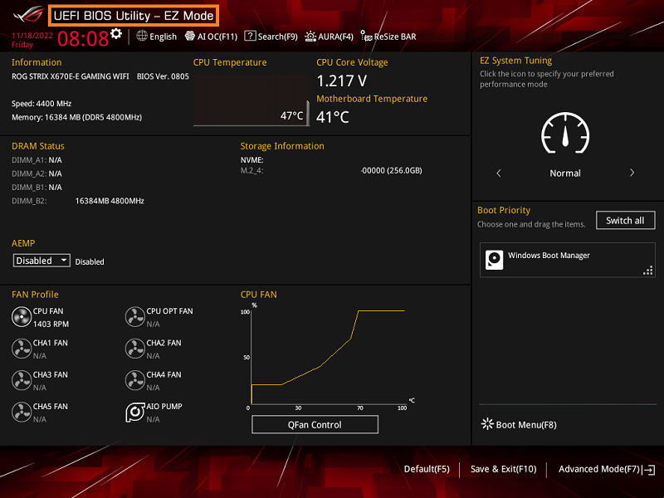Open Boot Menu(F8)

pos(519,424)
